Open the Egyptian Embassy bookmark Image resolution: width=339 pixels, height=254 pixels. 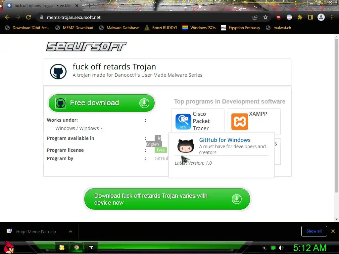click(240, 28)
